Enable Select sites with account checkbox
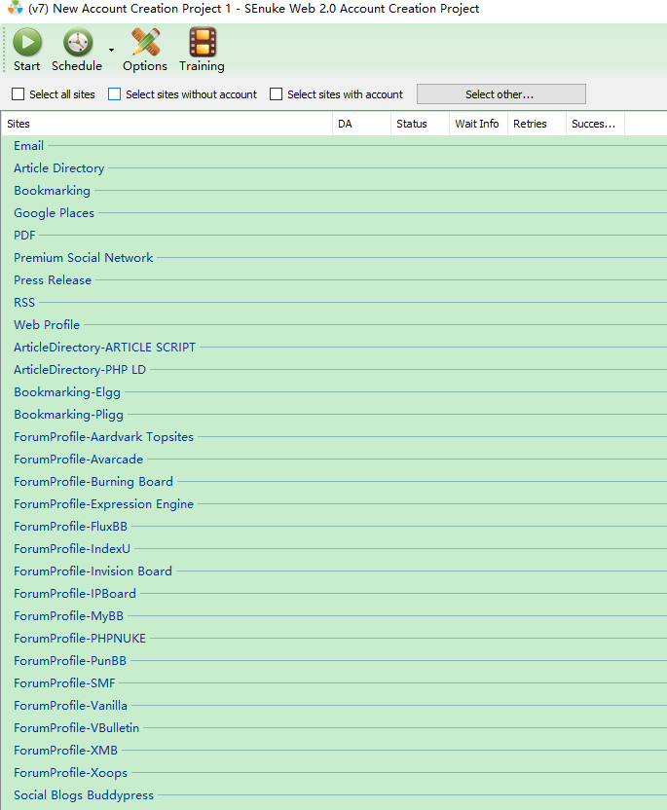 [276, 94]
